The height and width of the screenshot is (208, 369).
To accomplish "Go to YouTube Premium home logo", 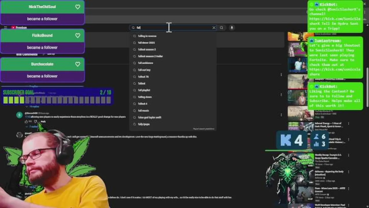I will (19, 27).
